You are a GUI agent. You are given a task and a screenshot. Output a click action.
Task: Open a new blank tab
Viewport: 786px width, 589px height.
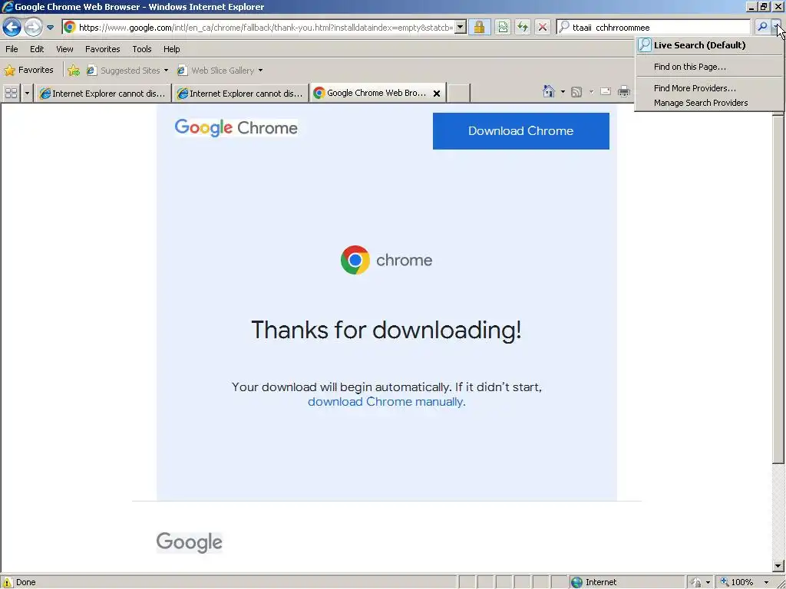[459, 93]
